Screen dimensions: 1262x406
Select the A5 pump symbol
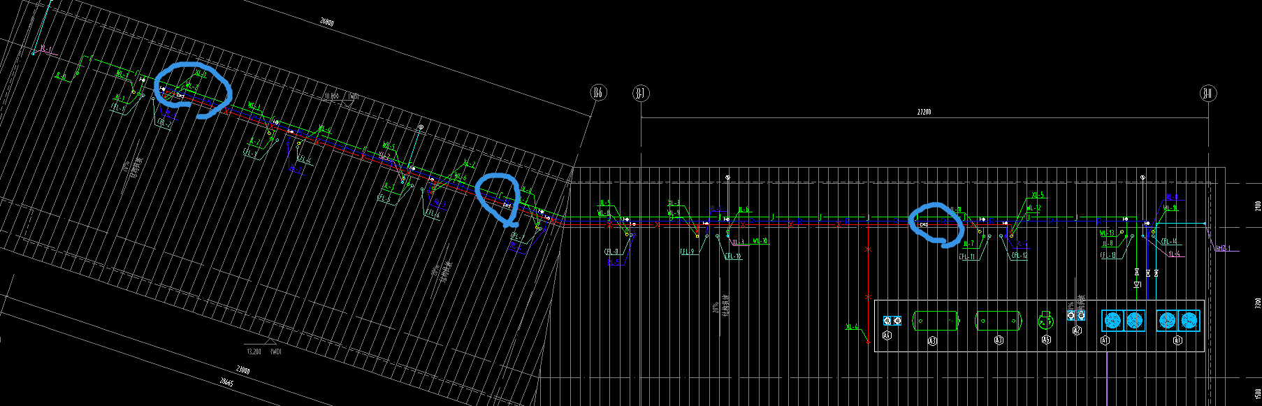pos(1045,320)
